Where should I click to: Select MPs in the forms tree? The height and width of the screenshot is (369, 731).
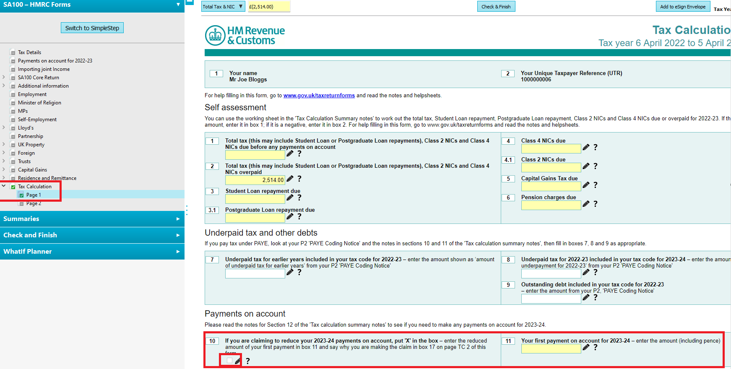point(23,111)
